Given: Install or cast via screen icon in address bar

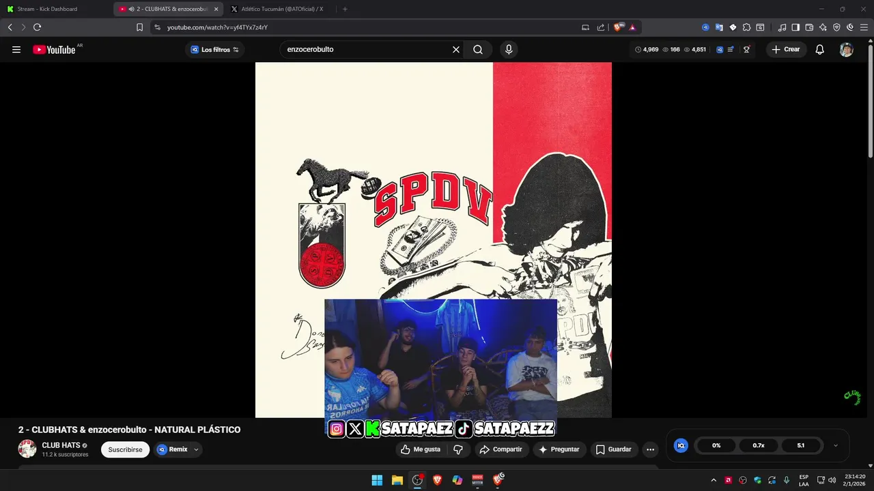Looking at the screenshot, I should tap(585, 27).
